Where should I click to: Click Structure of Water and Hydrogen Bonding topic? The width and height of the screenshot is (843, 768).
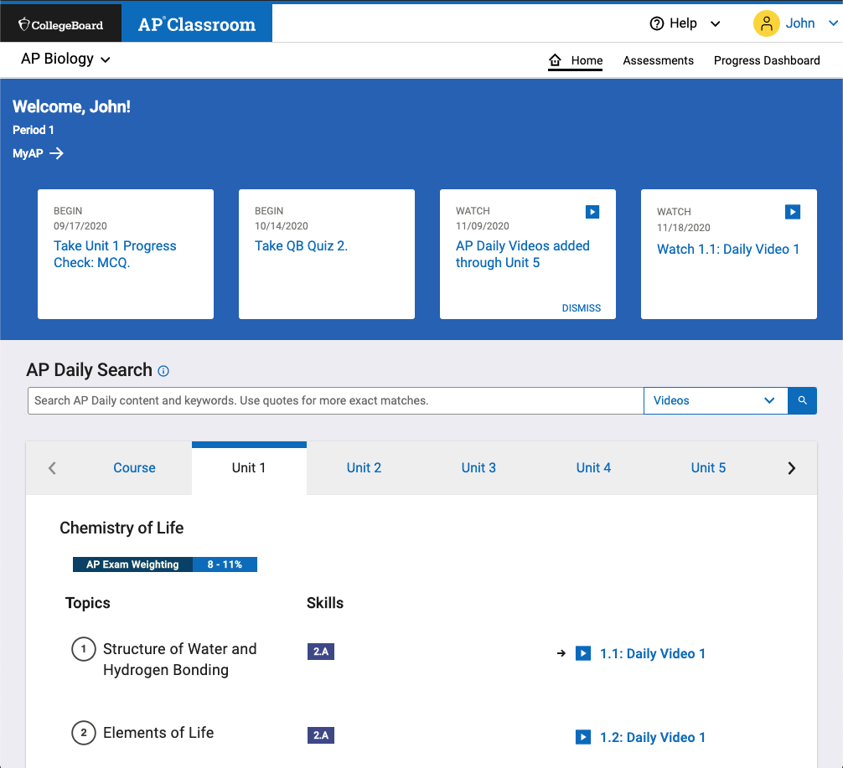179,659
